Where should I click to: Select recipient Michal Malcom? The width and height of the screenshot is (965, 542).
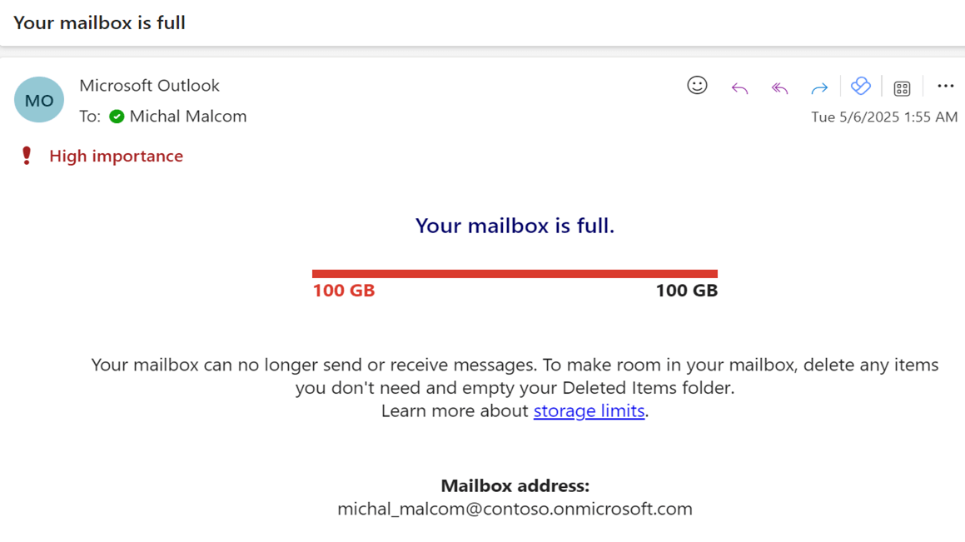pos(188,117)
